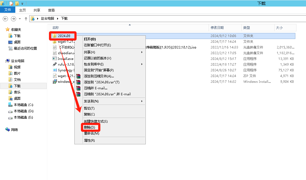Choose 删除(D) from the context menu
306x180 pixels.
(90, 127)
